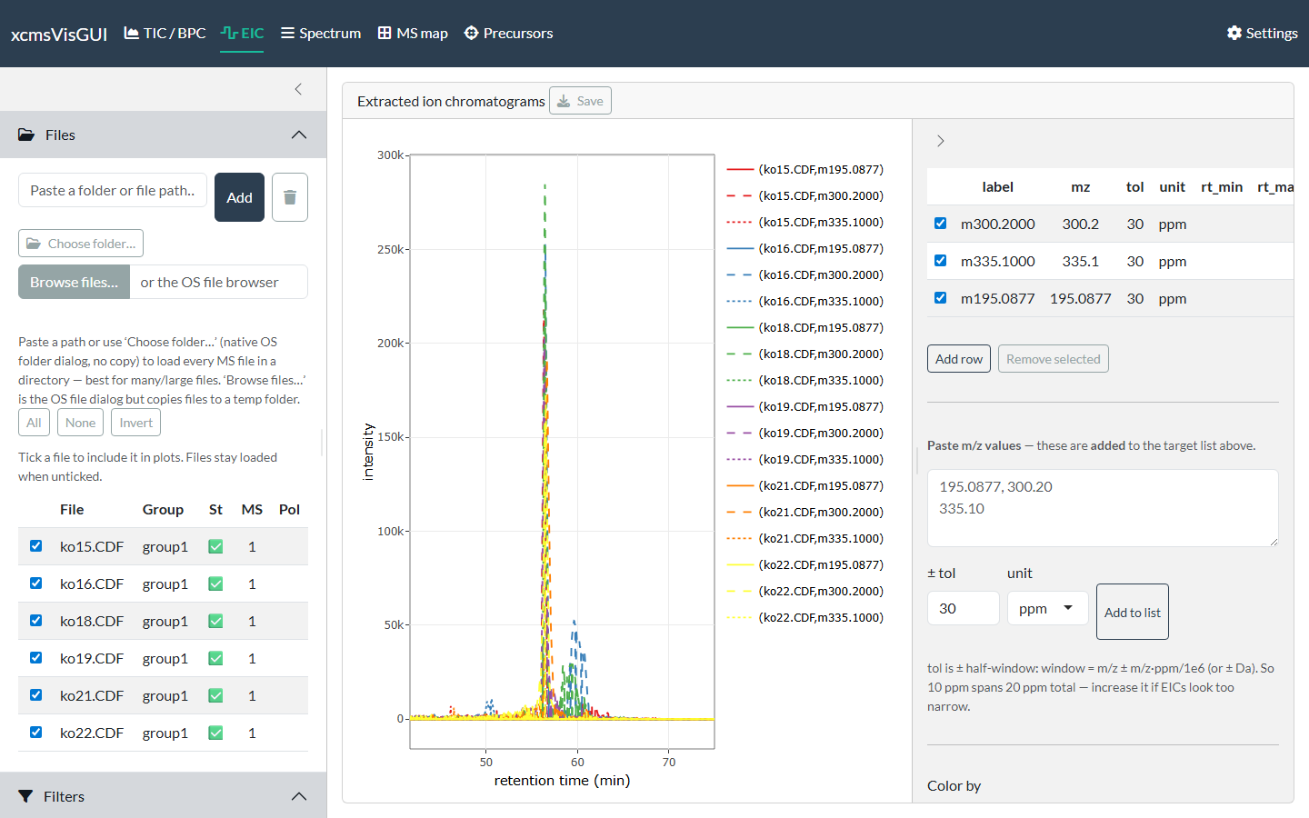The width and height of the screenshot is (1309, 818).
Task: Click the Choose folder button
Action: [x=81, y=244]
